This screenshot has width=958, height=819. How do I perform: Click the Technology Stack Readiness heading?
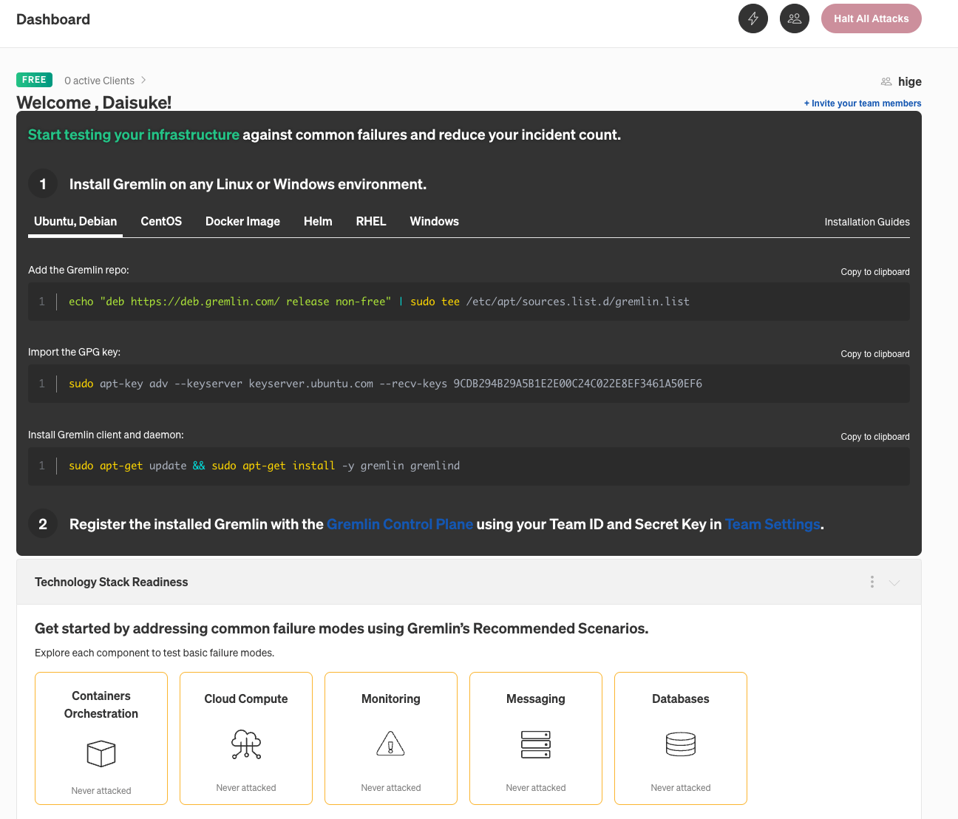pyautogui.click(x=112, y=582)
